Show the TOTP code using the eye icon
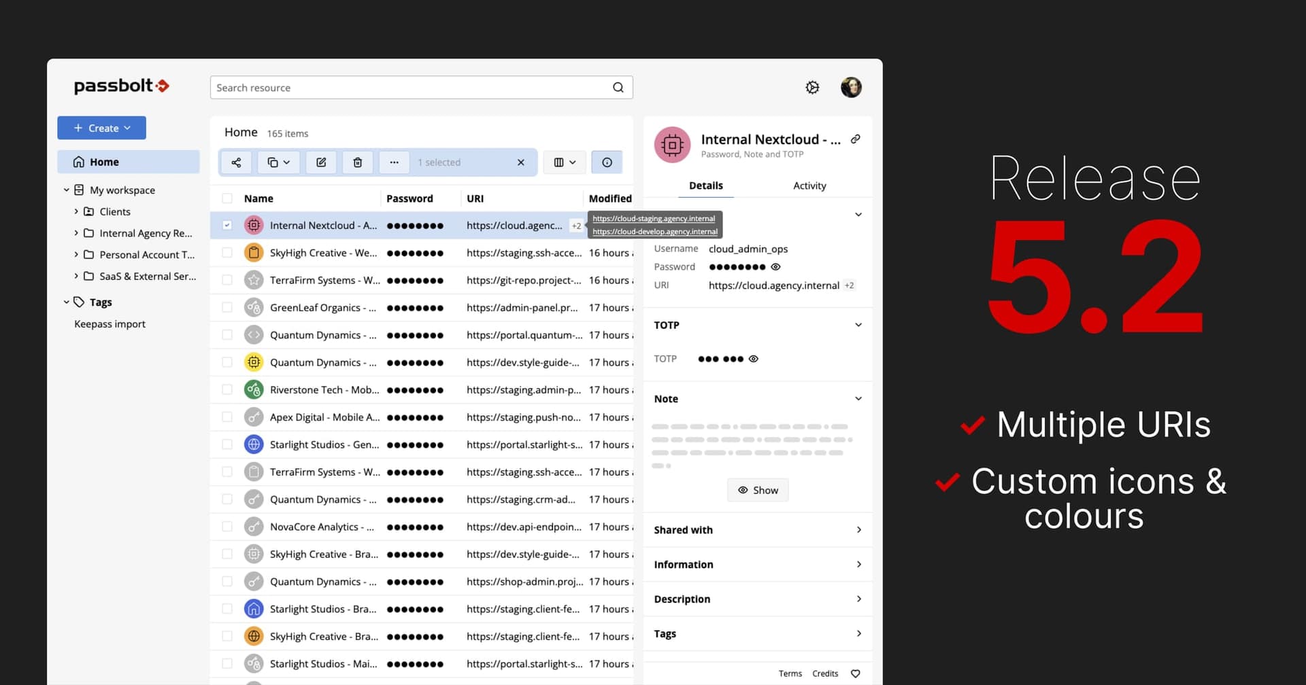The width and height of the screenshot is (1306, 685). [754, 359]
